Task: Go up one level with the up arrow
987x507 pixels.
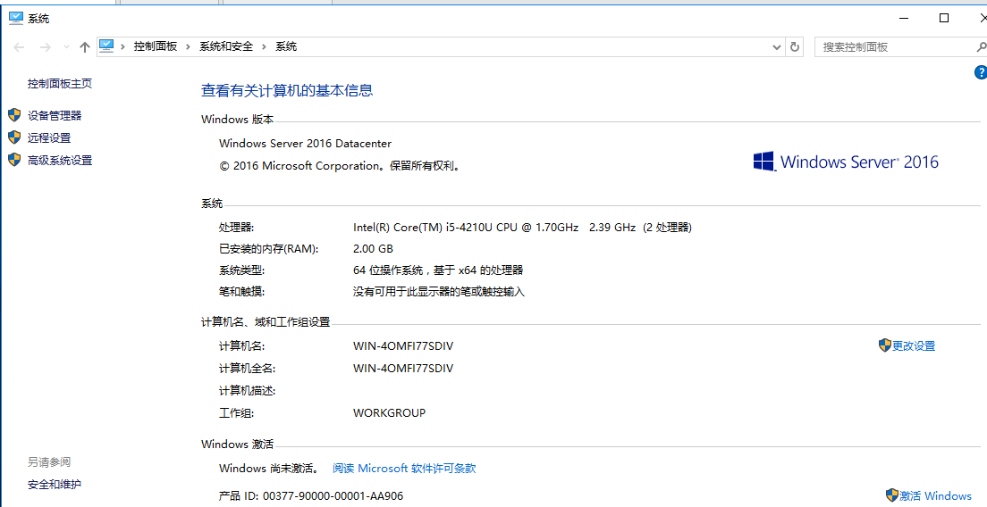Action: point(85,47)
